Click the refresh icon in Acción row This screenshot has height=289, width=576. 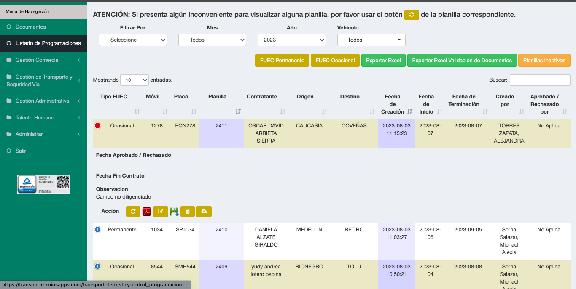(x=133, y=212)
